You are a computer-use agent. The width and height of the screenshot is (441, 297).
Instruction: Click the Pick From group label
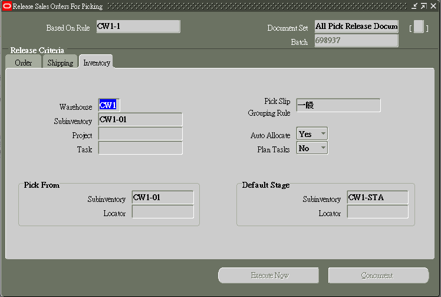(42, 185)
